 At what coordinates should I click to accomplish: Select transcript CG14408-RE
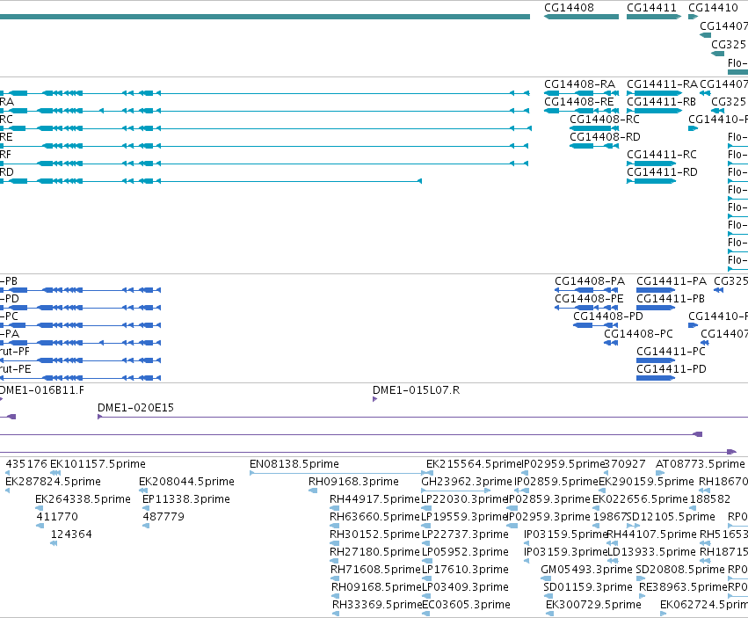(581, 111)
